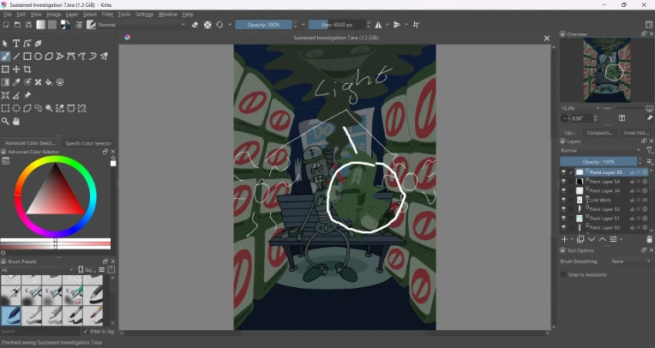Hide Paint Layer 52
Viewport: 655px width, 348px height.
point(563,209)
